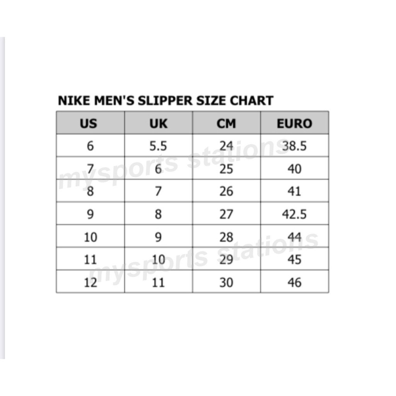The image size is (396, 396).
Task: Click the 30 cm cell
Action: coord(226,282)
